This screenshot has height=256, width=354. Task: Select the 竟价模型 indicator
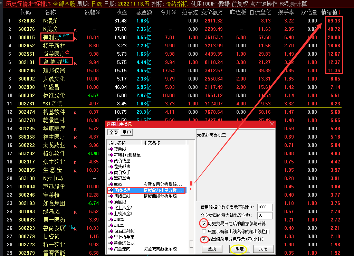point(122,161)
